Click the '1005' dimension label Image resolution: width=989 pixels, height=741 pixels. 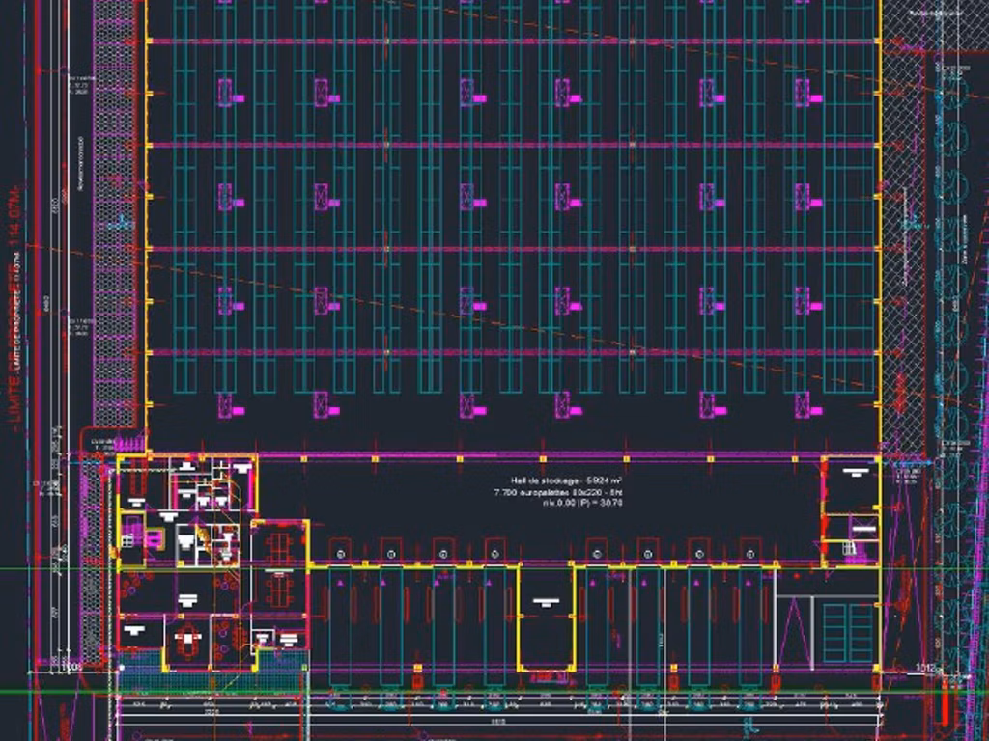click(71, 667)
